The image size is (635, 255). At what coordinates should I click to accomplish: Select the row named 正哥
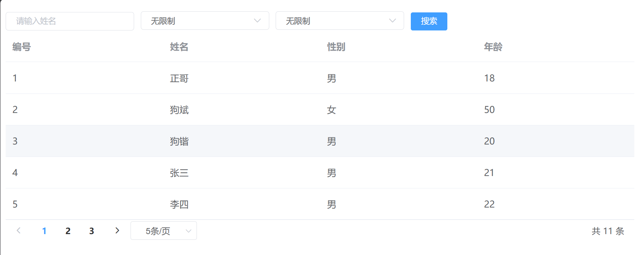coord(179,78)
